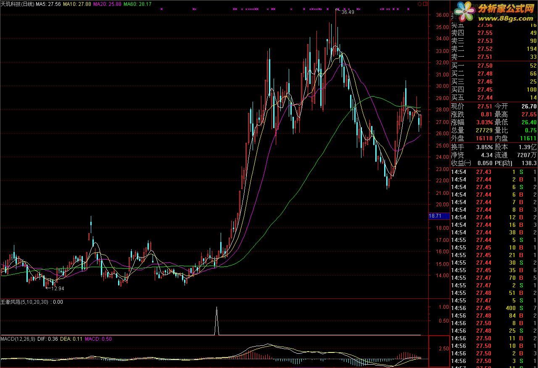Select the 14:55 tick with 70 B volume
Viewport: 538px width, 368px height.
point(494,278)
